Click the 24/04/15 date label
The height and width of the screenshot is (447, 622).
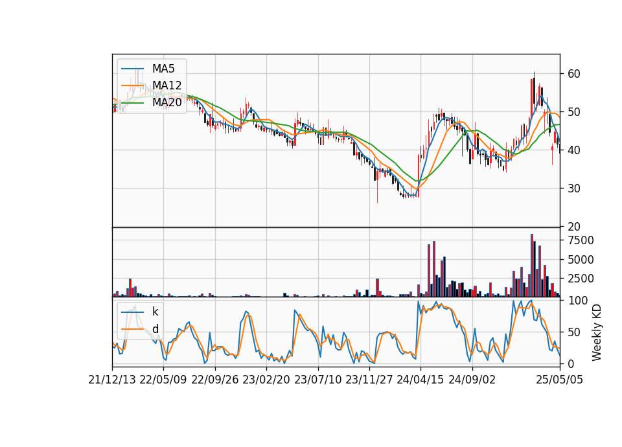tap(420, 380)
